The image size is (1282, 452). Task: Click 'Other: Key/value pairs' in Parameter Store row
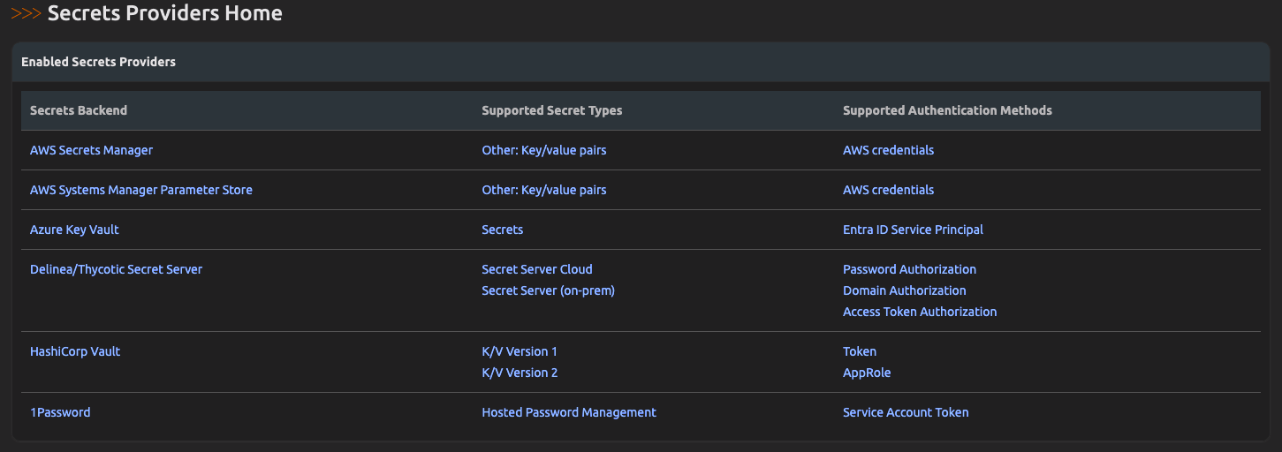pos(544,190)
